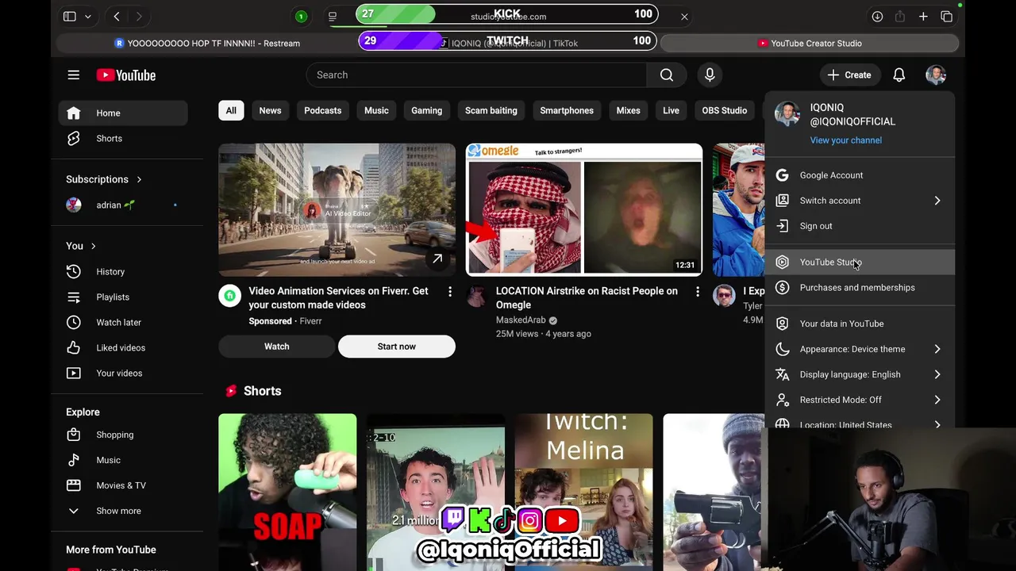Expand Switch account submenu
The height and width of the screenshot is (571, 1016).
pyautogui.click(x=860, y=201)
